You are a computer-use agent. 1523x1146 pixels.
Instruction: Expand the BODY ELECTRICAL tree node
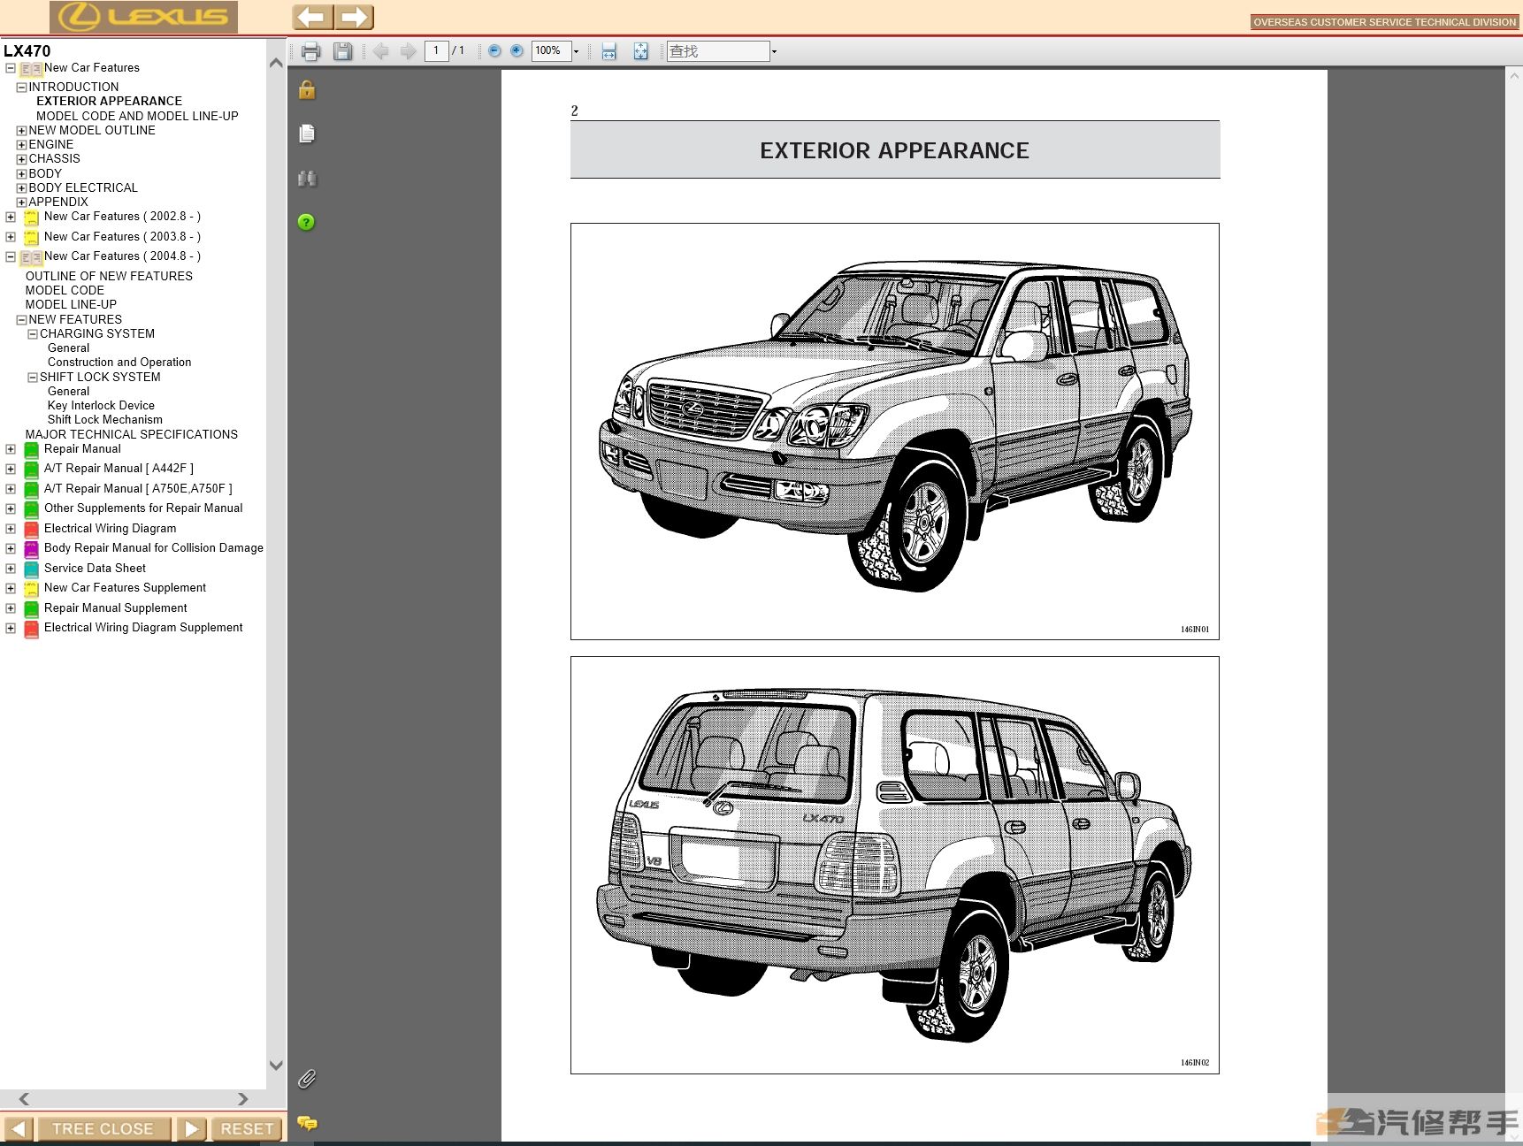point(21,188)
